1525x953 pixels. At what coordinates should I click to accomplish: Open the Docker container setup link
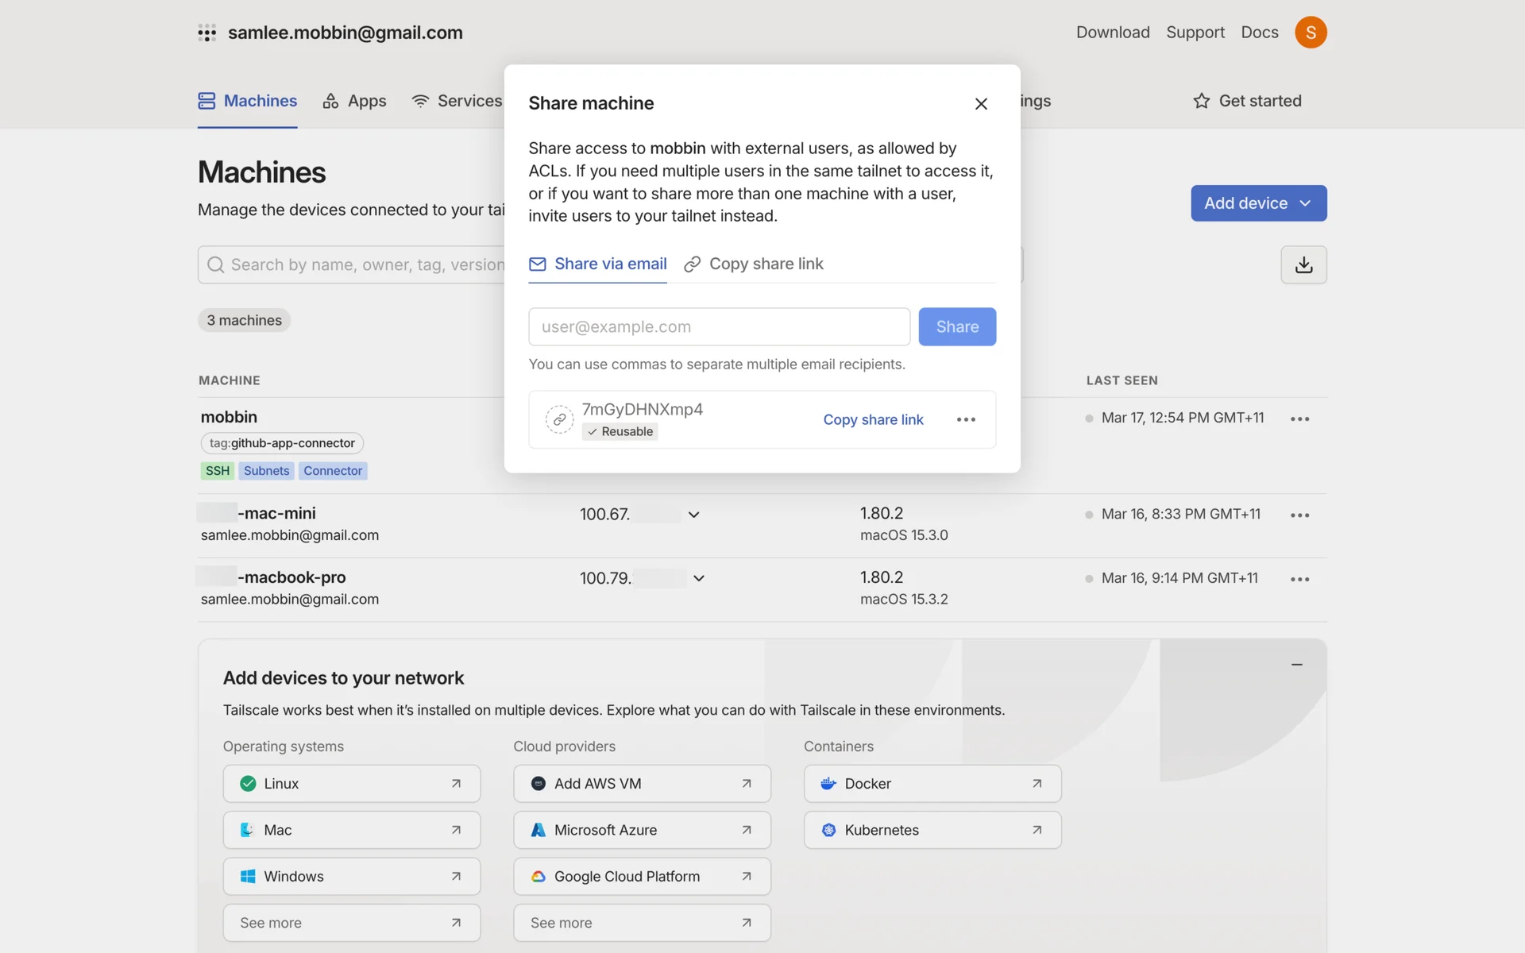(x=932, y=784)
